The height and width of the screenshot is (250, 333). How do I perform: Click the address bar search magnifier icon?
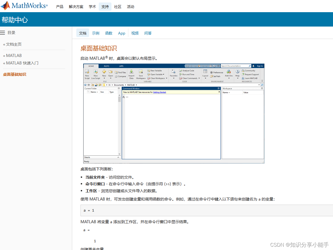click(x=262, y=85)
